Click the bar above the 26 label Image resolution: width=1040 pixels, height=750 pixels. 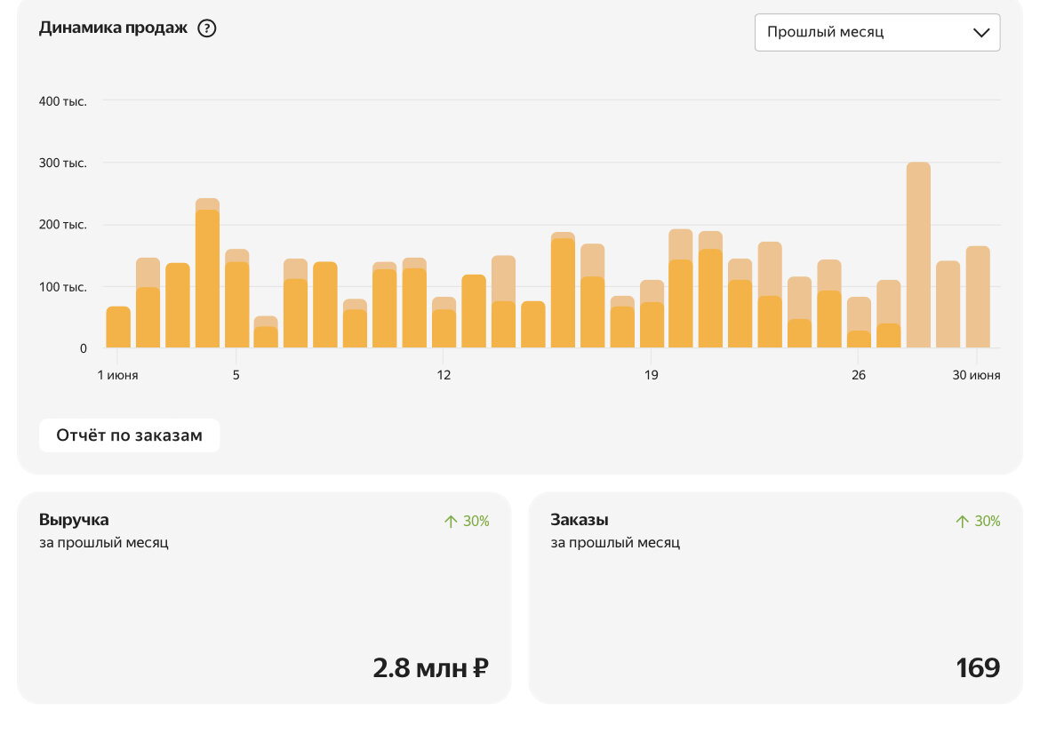tap(859, 323)
